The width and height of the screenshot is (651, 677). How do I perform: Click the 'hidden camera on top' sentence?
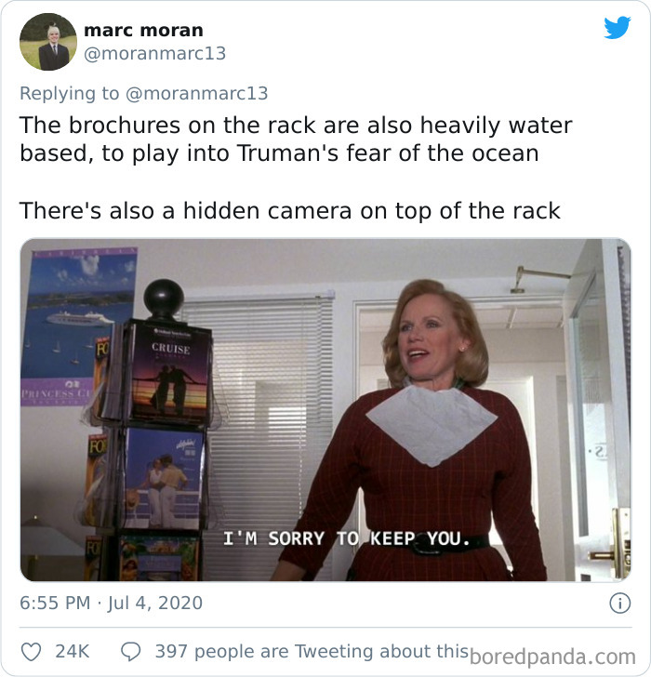coord(289,211)
